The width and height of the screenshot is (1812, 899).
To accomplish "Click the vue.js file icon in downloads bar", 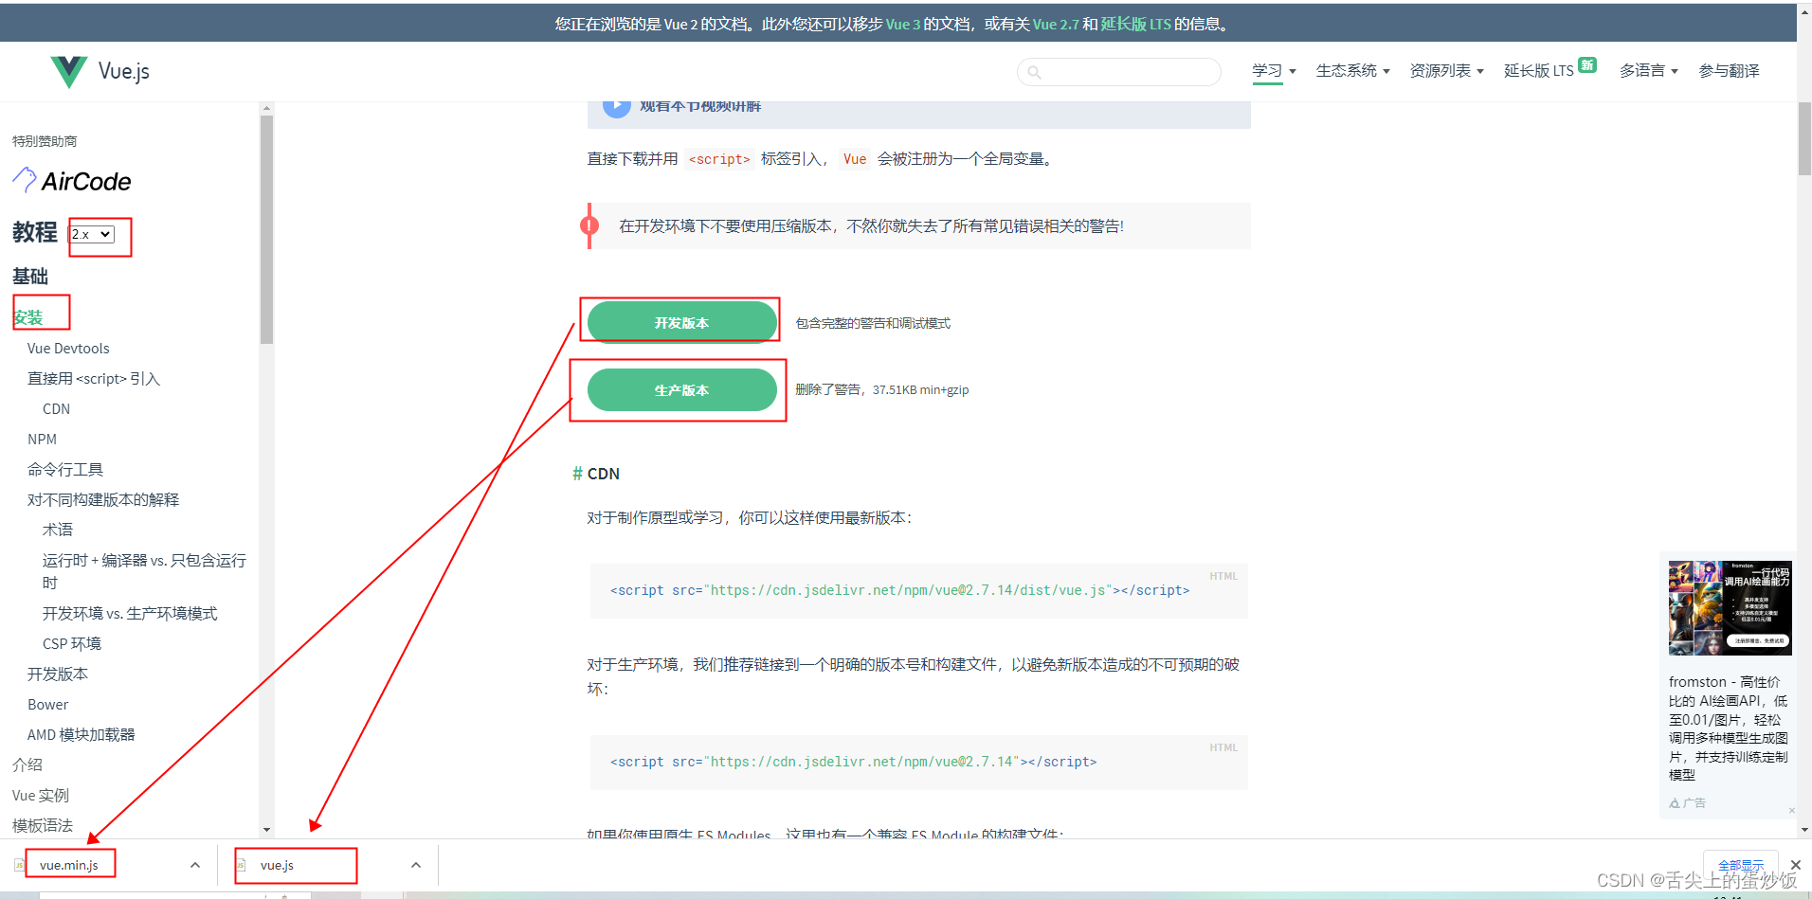I will pyautogui.click(x=241, y=865).
